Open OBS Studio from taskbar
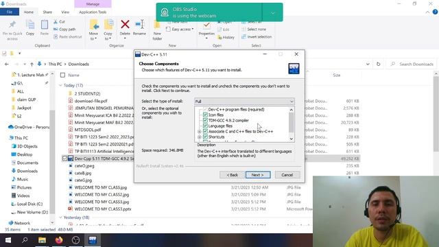This screenshot has height=247, width=439. (75, 240)
